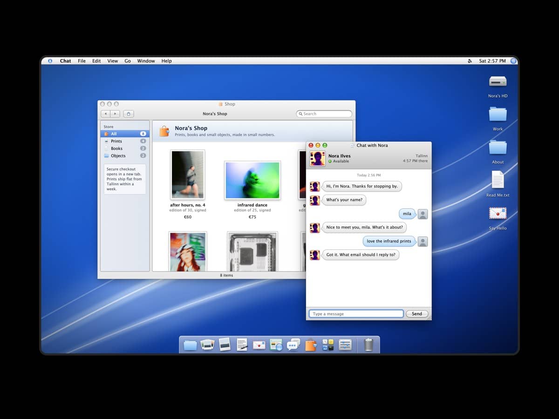Click the "What's your name?" message
Screen dimensions: 559x419
pos(345,200)
